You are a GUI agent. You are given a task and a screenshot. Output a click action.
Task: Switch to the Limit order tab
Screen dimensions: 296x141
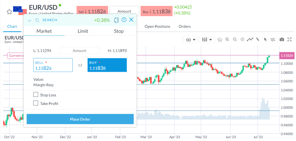point(83,31)
